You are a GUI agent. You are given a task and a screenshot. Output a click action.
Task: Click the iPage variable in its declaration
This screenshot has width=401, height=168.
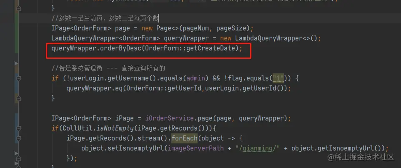[x=125, y=118]
